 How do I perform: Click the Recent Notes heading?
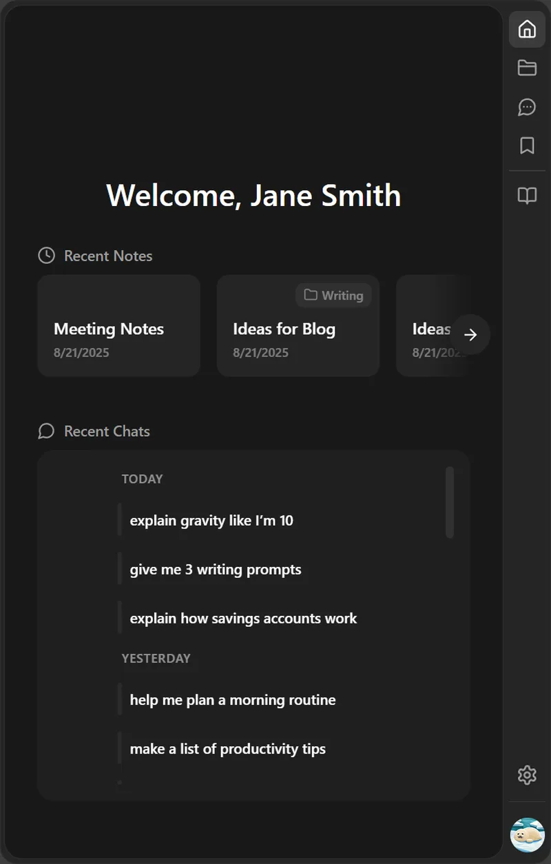pos(108,256)
